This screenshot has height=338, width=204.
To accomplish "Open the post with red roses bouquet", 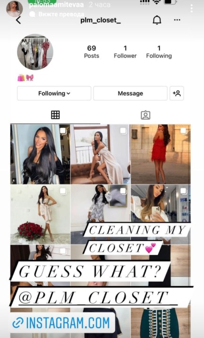I will click(x=40, y=214).
